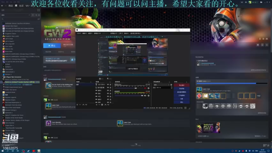The image size is (272, 153).
Task: Open the GW2 Deluxe Edition DLC thumbnail
Action: coord(208,128)
